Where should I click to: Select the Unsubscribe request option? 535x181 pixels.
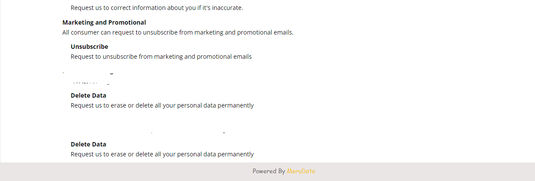click(x=90, y=47)
